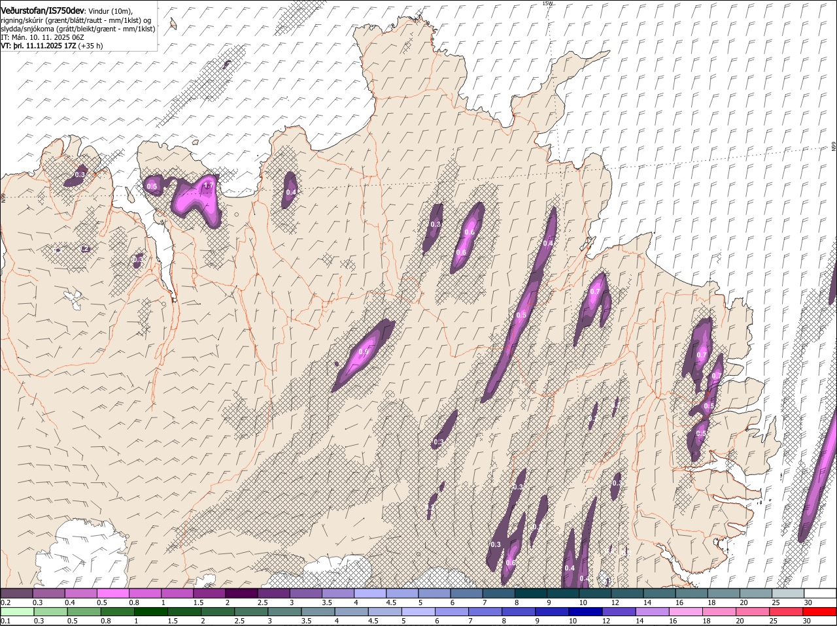This screenshot has width=837, height=626.
Task: Click the 15W longitude label at the top edge
Action: pyautogui.click(x=547, y=3)
